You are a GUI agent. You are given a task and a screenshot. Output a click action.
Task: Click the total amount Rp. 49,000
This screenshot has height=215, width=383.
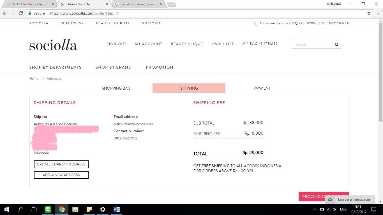click(x=253, y=153)
